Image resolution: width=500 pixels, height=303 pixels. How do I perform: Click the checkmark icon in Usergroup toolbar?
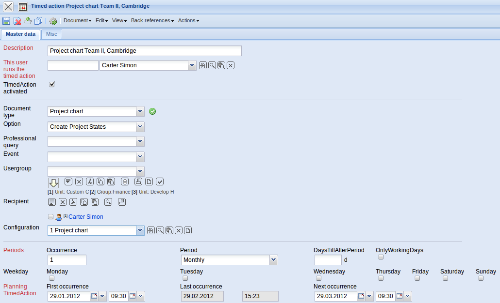(x=160, y=182)
